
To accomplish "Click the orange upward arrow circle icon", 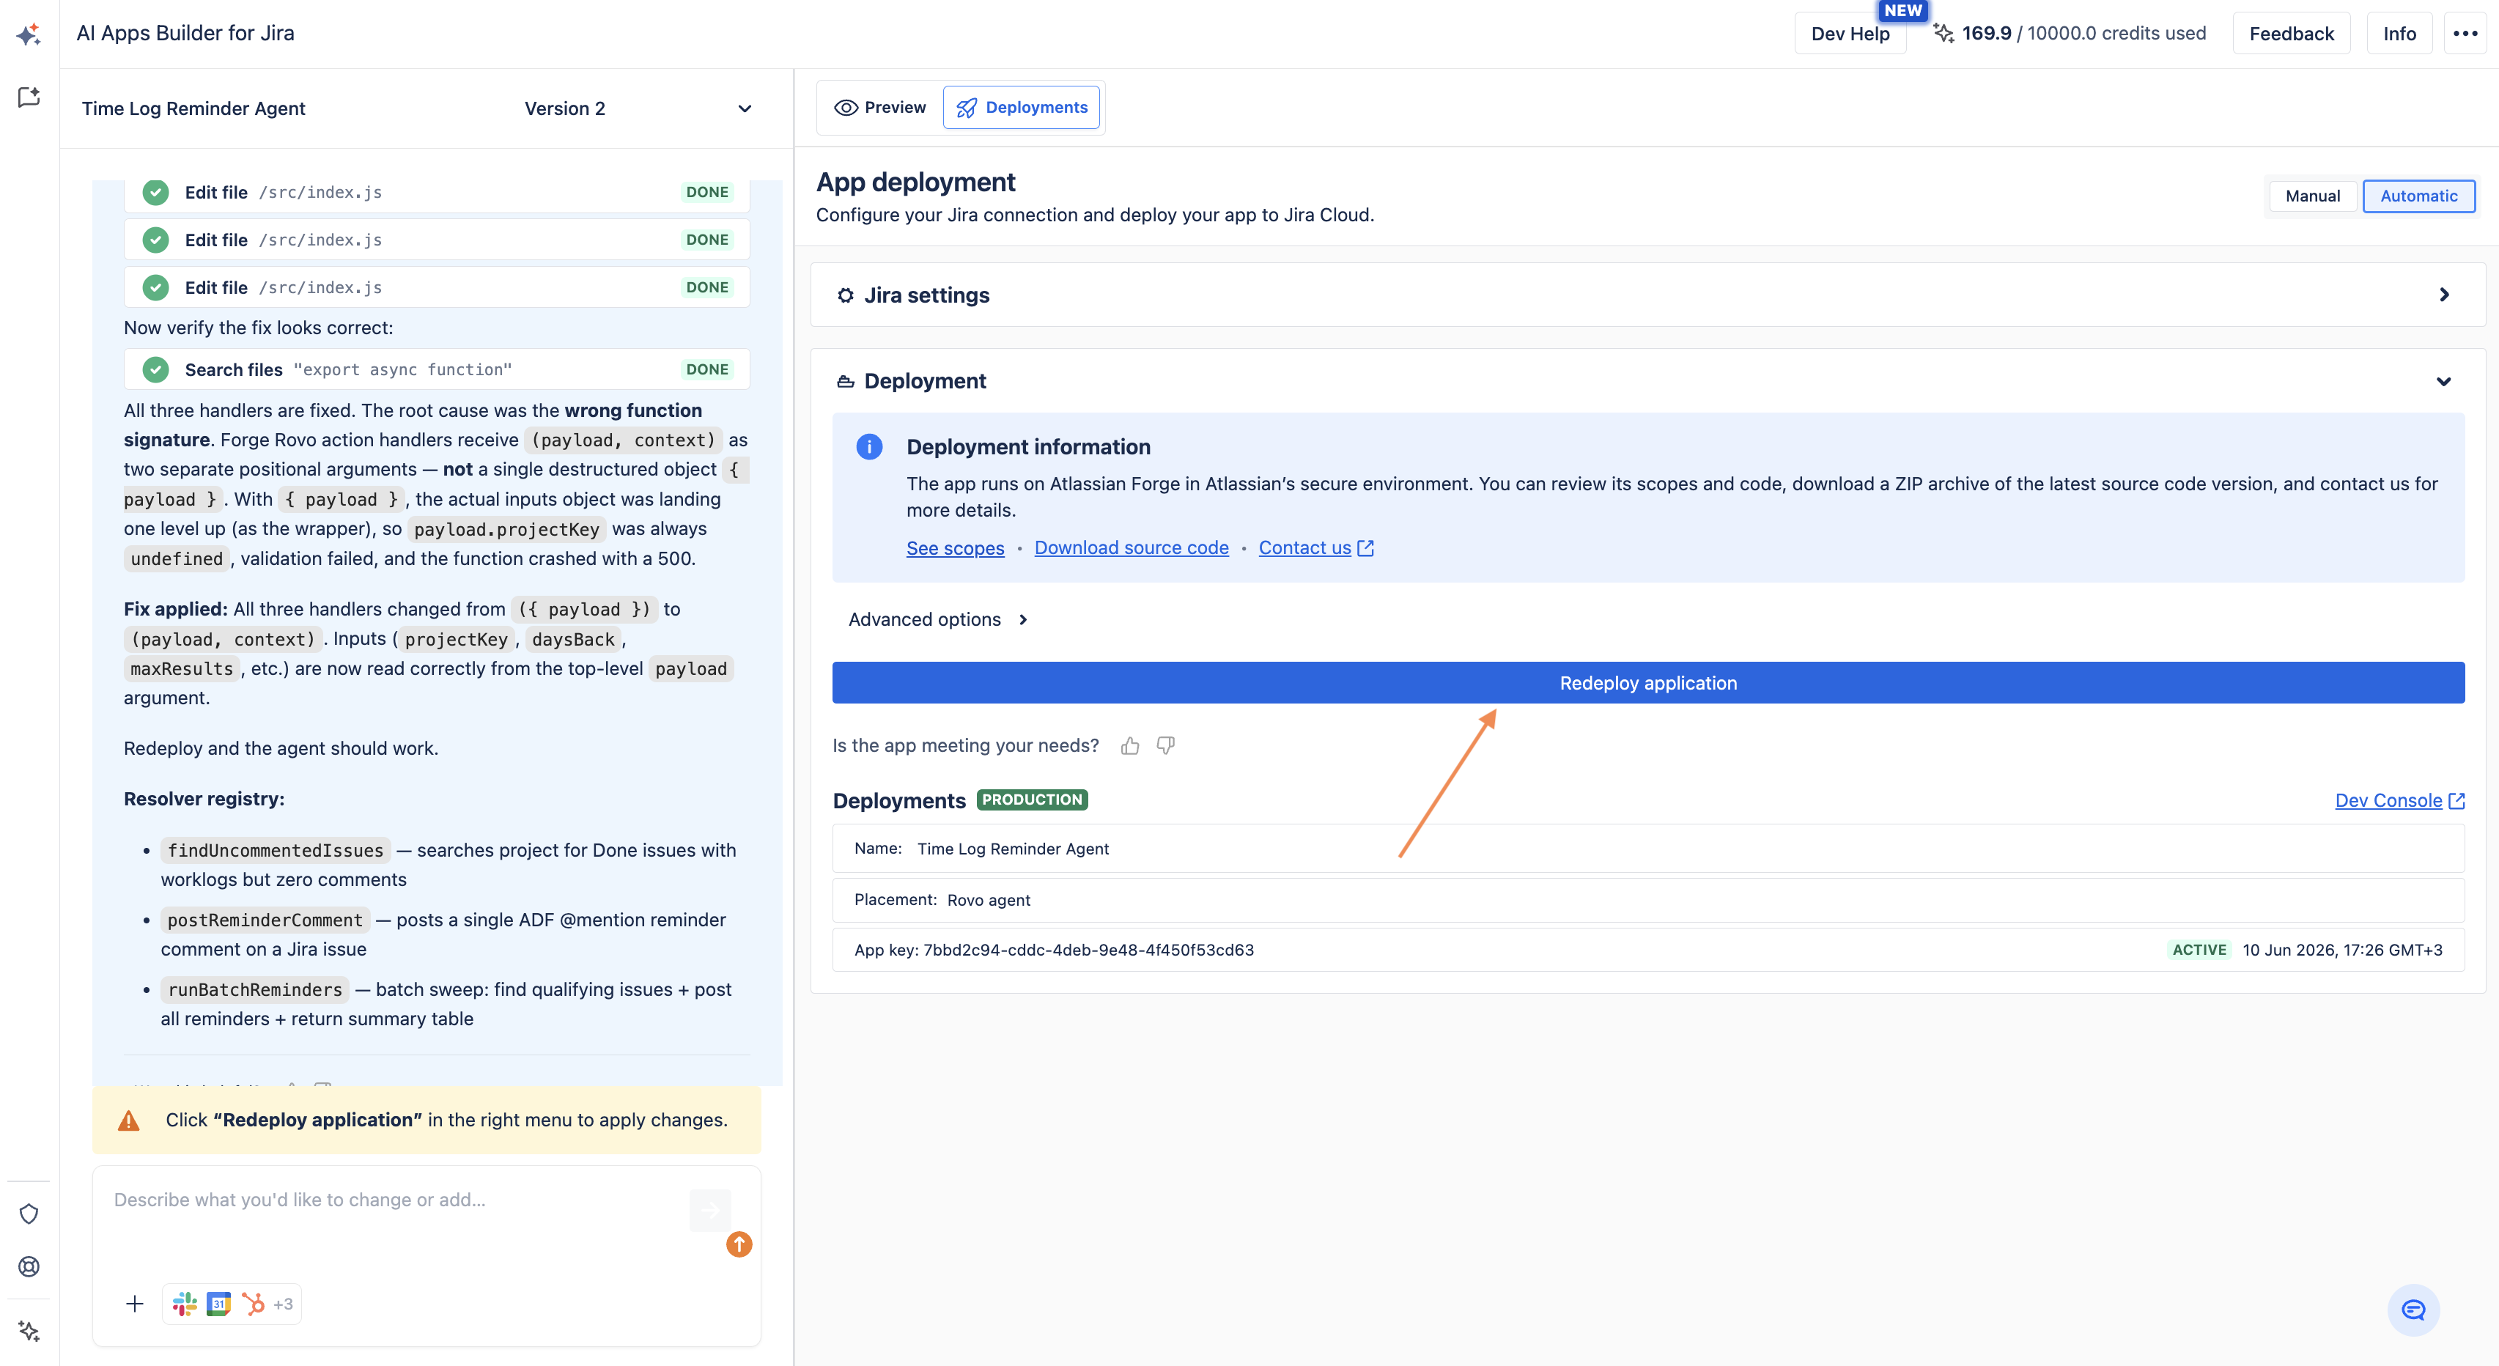I will point(739,1244).
